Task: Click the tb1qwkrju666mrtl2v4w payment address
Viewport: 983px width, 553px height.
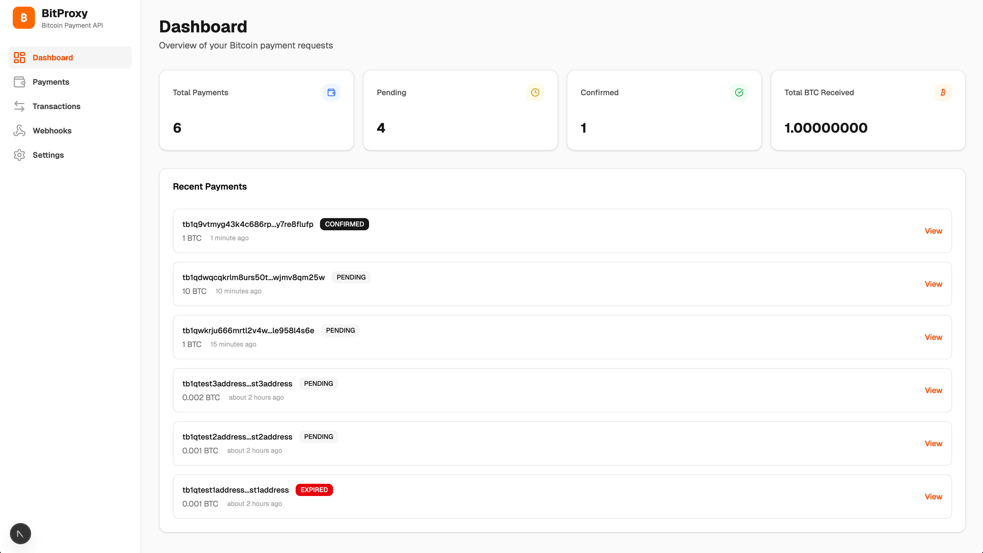Action: tap(248, 330)
